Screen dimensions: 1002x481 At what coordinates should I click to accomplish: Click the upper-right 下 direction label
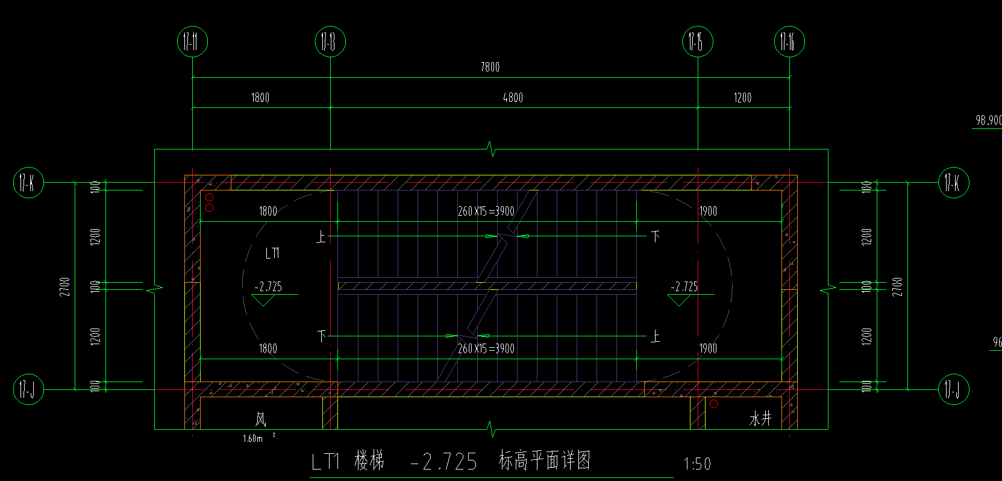point(656,236)
